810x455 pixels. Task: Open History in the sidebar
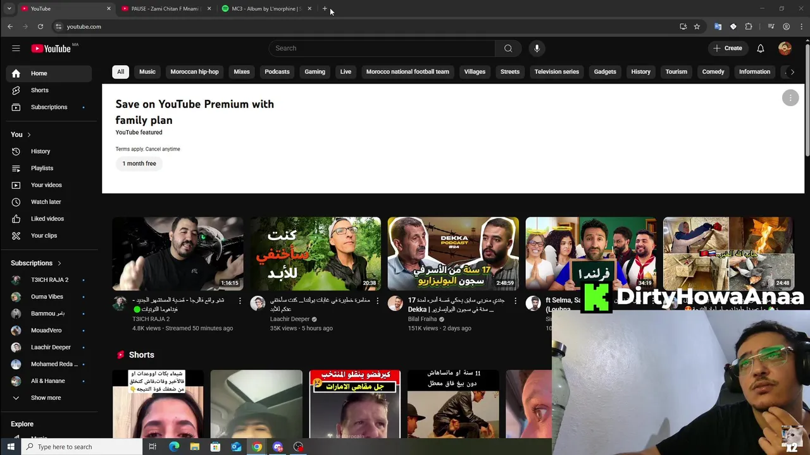coord(49,152)
